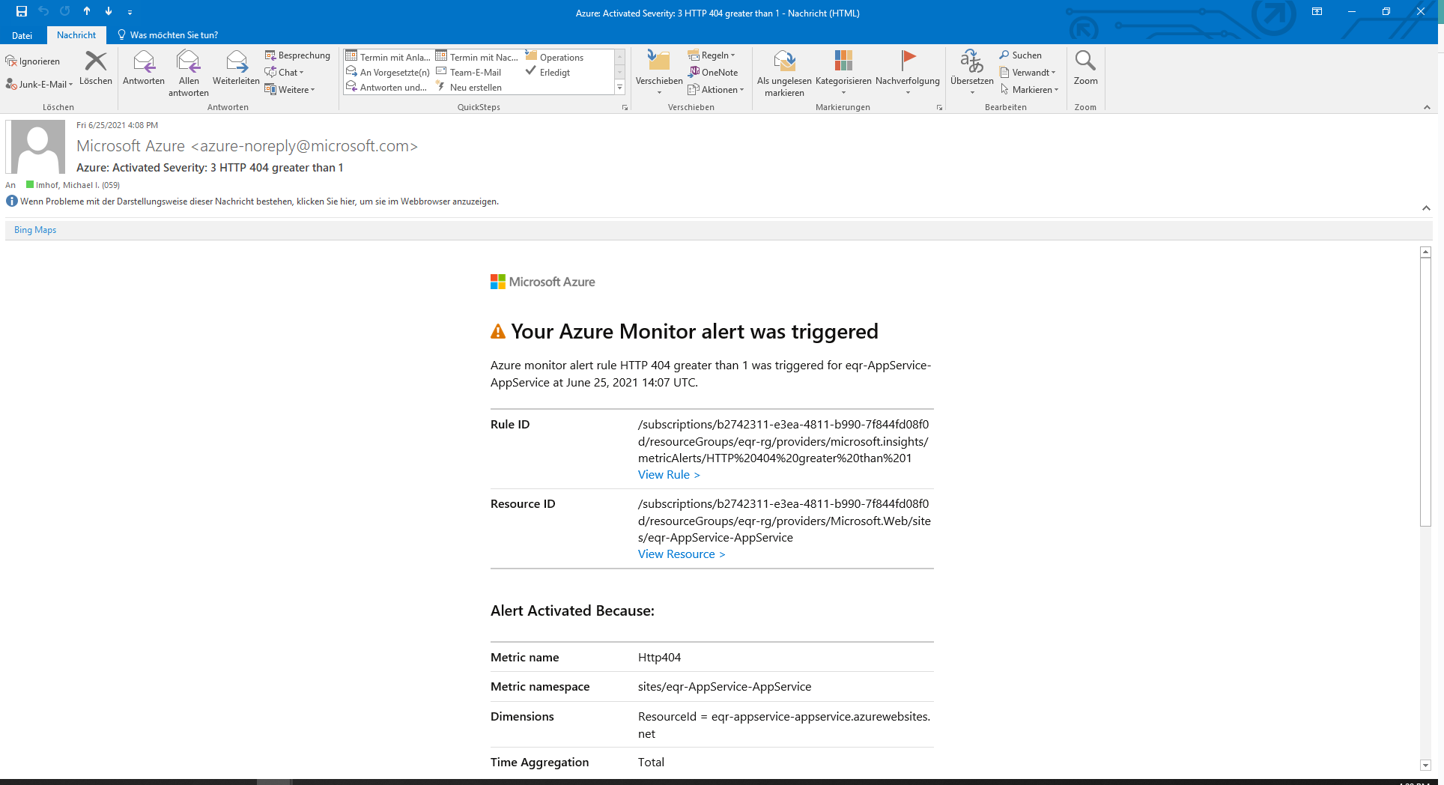Run the Operations quick step
This screenshot has width=1444, height=785.
[x=555, y=57]
